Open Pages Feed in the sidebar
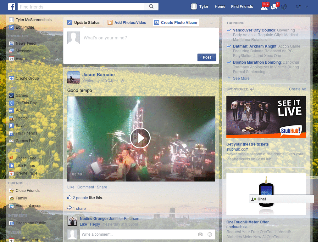Screen dimensions: 322x242 click(x=23, y=158)
